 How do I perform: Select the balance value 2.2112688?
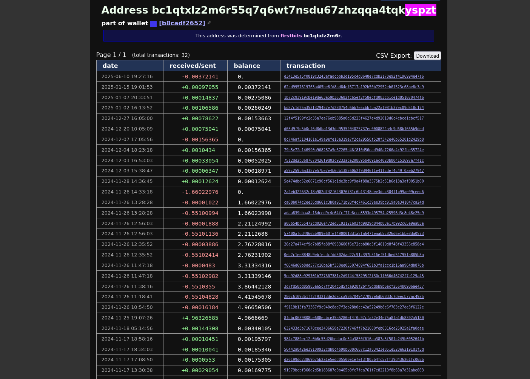coord(253,234)
